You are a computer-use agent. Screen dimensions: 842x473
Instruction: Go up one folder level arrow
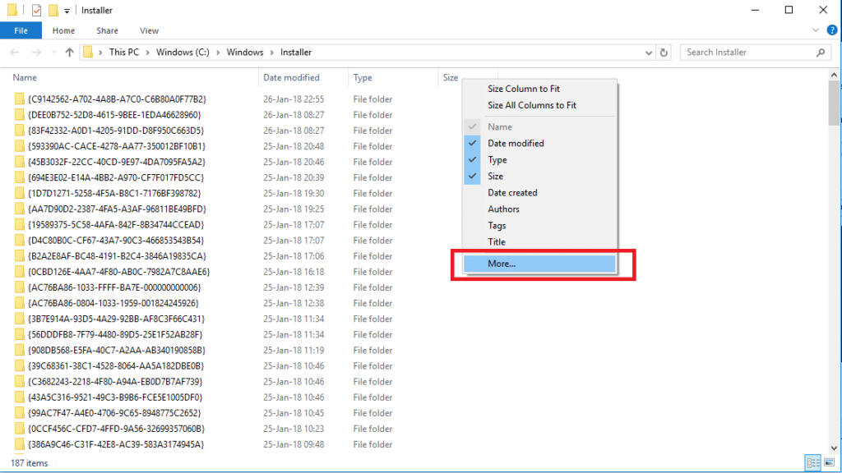[69, 52]
